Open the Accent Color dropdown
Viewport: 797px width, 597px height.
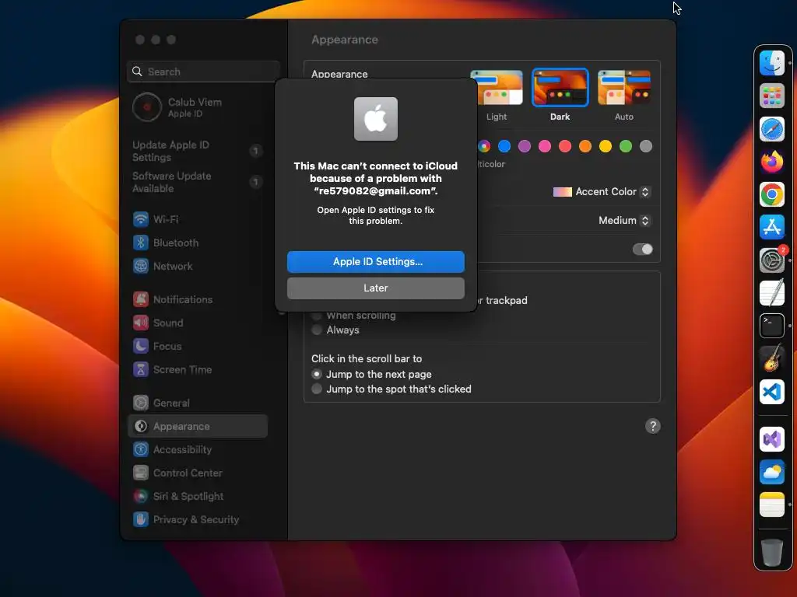(602, 192)
